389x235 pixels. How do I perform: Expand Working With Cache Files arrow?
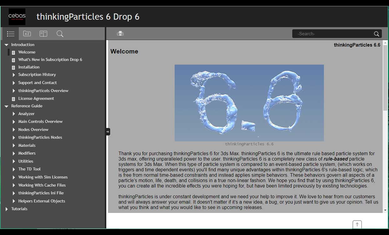(14, 185)
